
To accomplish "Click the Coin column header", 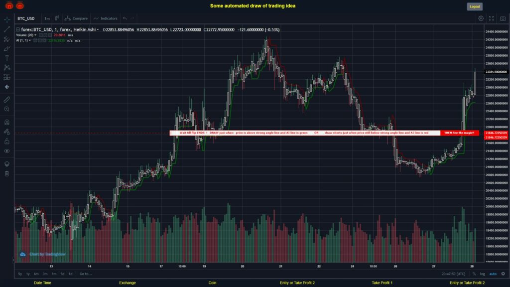I will click(x=212, y=283).
